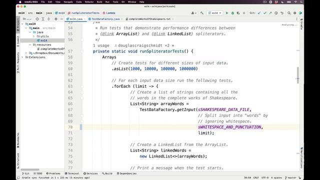320x180 pixels.
Task: Switch to TestDataFactory.java tab
Action: 105,19
